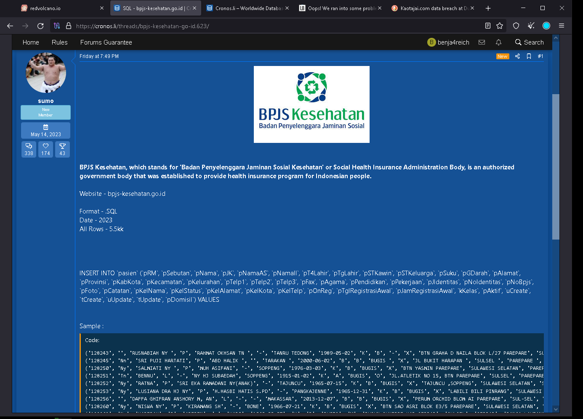Viewport: 583px width, 419px height.
Task: Click sumo's messages count 338
Action: (29, 149)
